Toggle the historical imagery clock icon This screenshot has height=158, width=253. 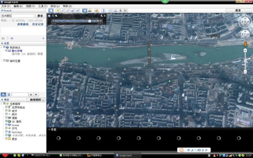tap(85, 11)
